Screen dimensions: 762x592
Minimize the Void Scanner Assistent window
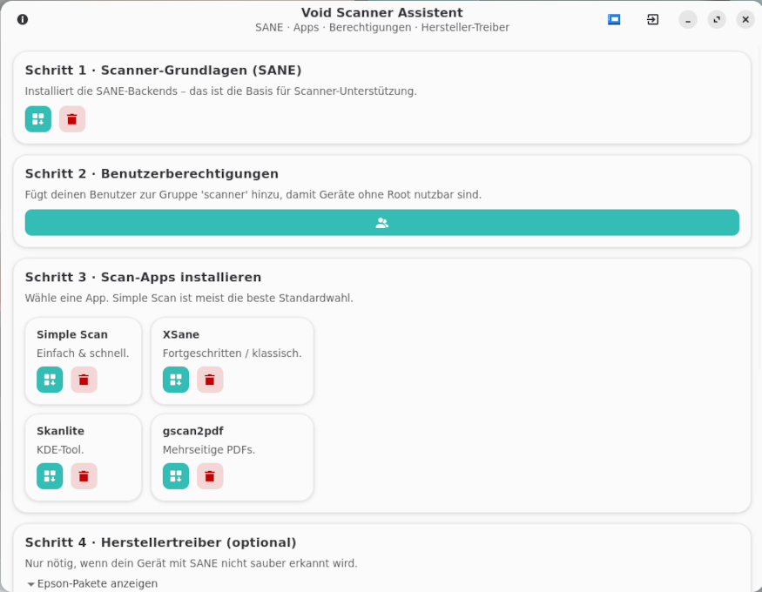click(688, 19)
